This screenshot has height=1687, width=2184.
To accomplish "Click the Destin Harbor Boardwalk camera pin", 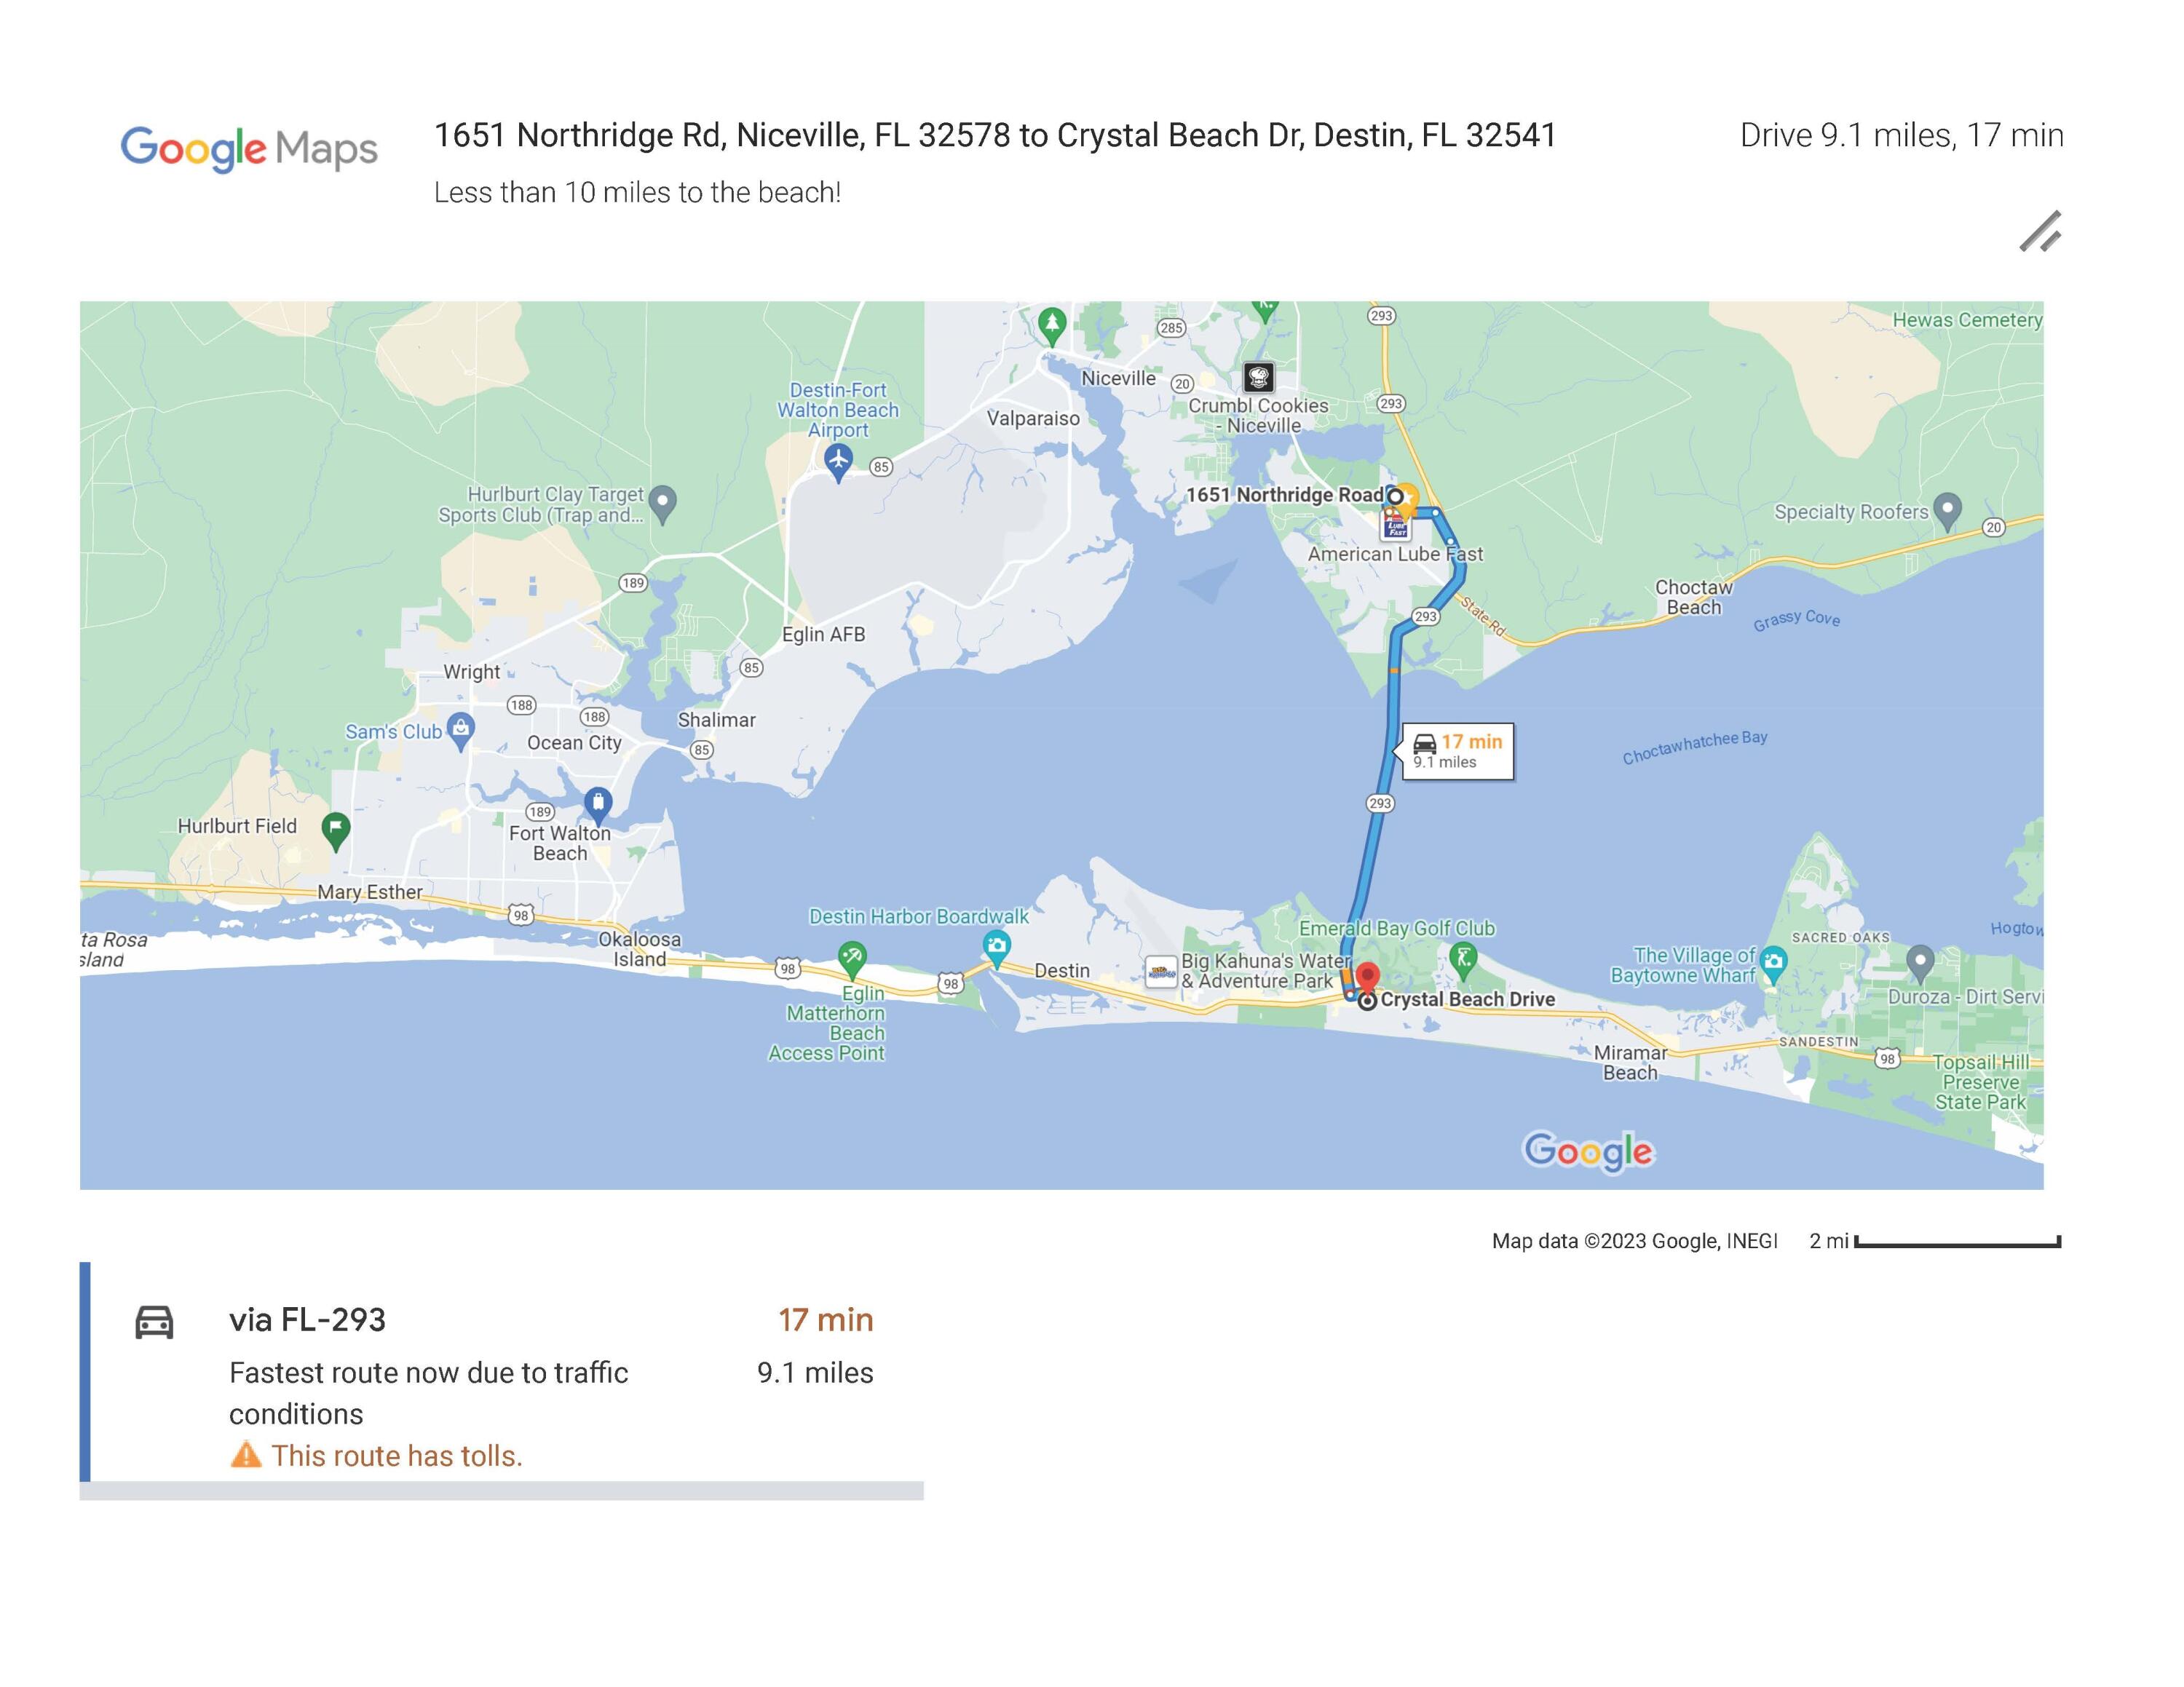I will [x=996, y=945].
